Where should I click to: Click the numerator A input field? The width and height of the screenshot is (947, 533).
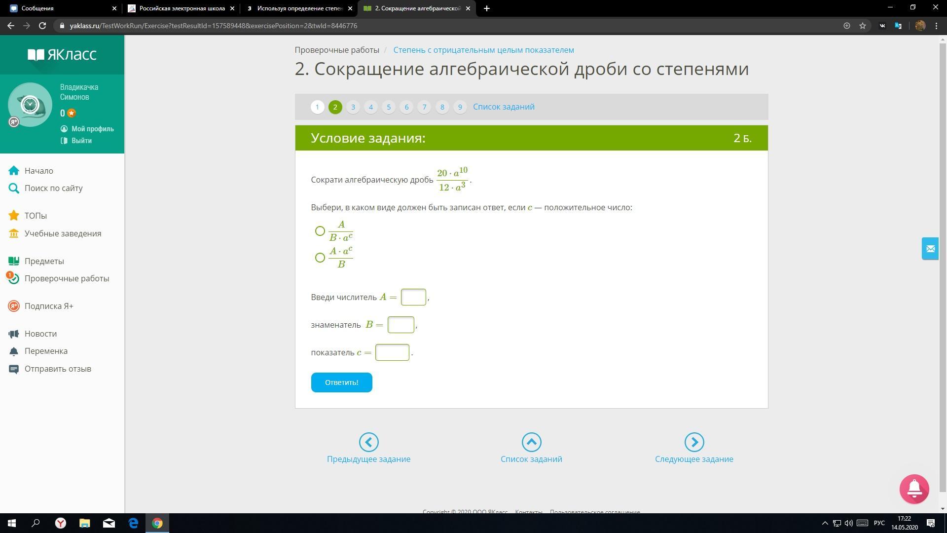pyautogui.click(x=413, y=297)
